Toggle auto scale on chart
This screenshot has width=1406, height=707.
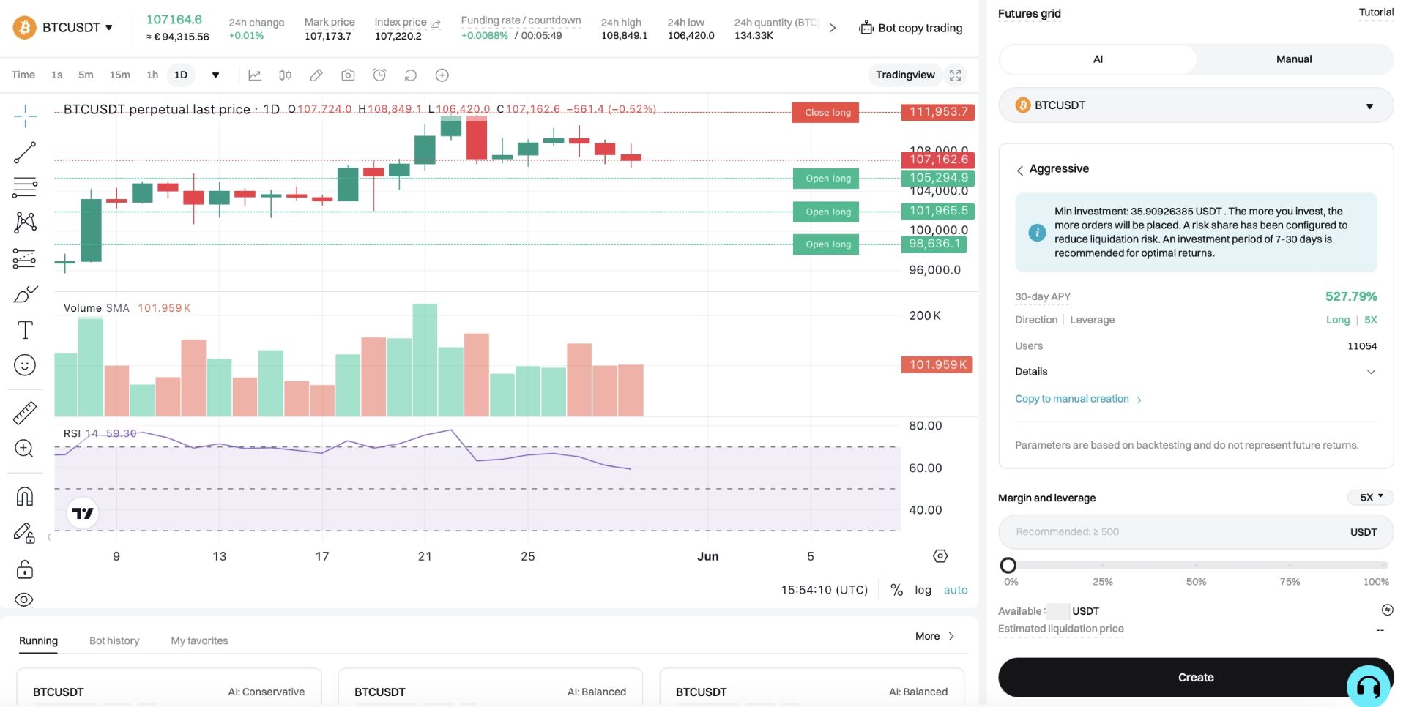tap(956, 590)
